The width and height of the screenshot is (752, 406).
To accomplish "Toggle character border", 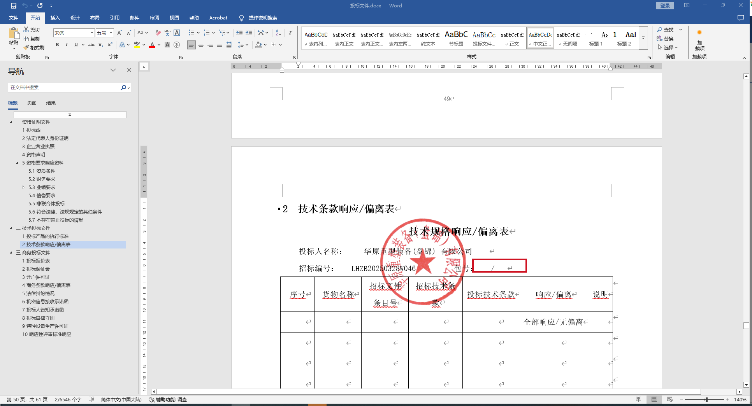I will (x=177, y=33).
